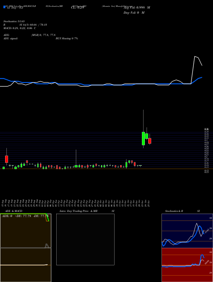The image size is (213, 282).
Task: Click the tall green breakout candlestick
Action: (143, 138)
